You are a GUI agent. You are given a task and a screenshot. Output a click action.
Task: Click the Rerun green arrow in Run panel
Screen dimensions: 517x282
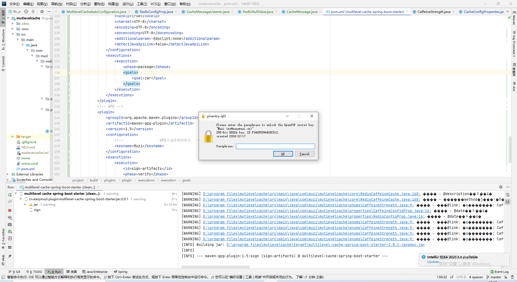(10, 195)
